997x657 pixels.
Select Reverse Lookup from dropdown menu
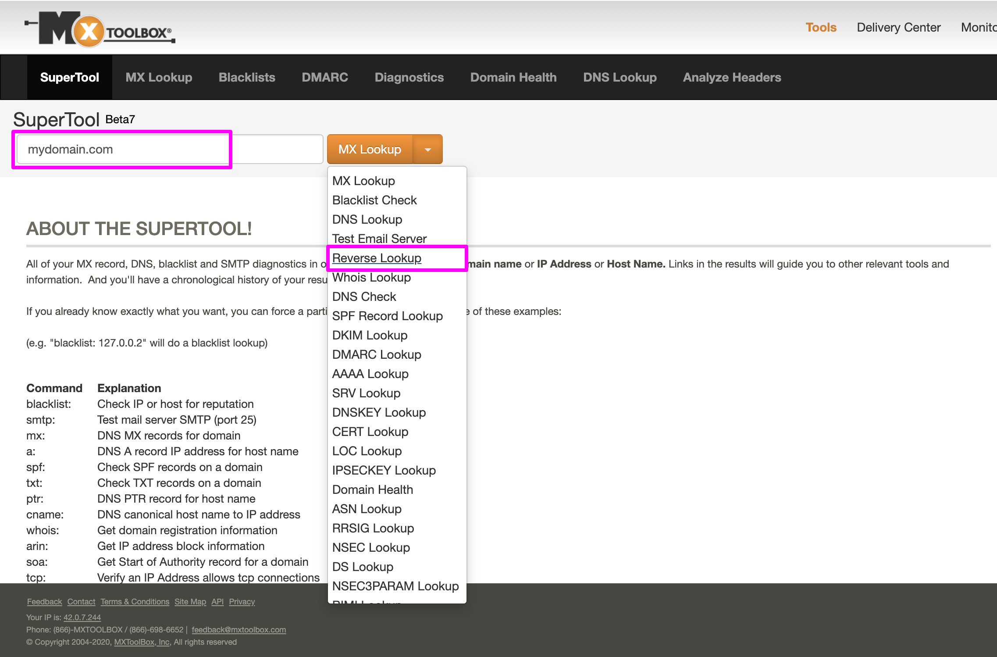(377, 257)
